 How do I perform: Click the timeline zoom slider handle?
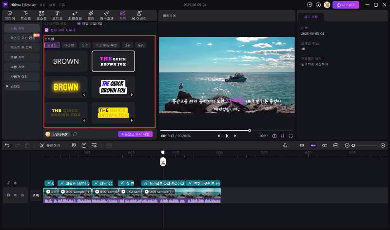click(353, 145)
